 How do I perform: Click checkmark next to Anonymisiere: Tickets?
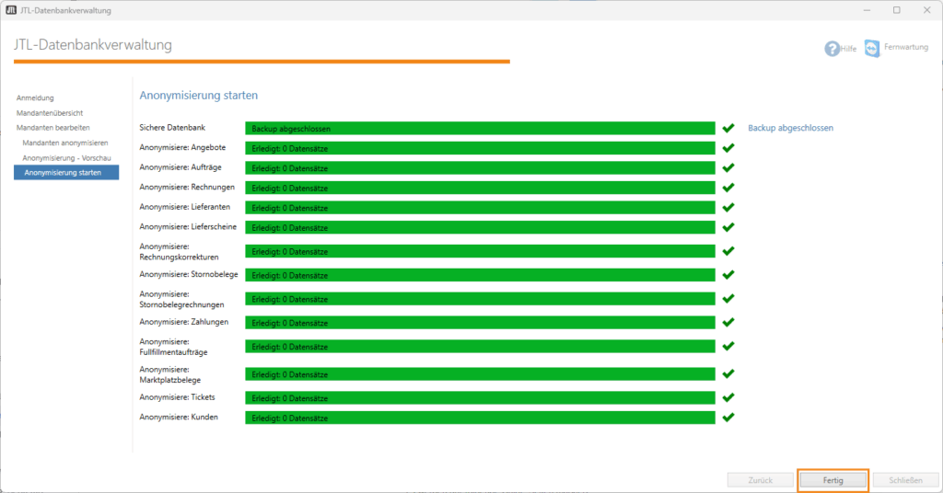pos(728,398)
